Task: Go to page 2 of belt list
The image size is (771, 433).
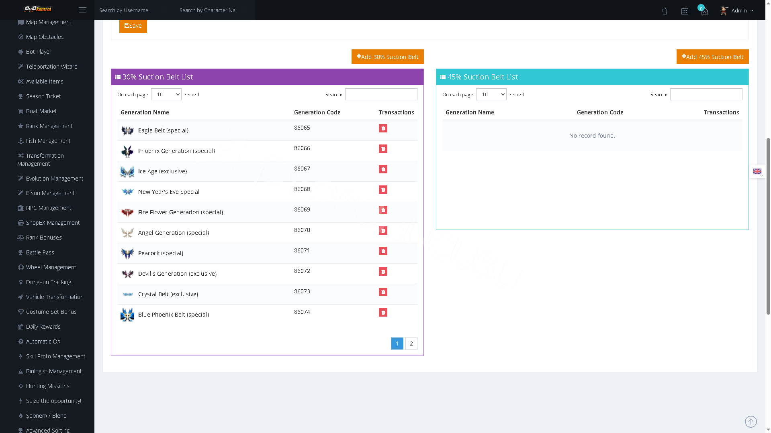Action: (411, 344)
